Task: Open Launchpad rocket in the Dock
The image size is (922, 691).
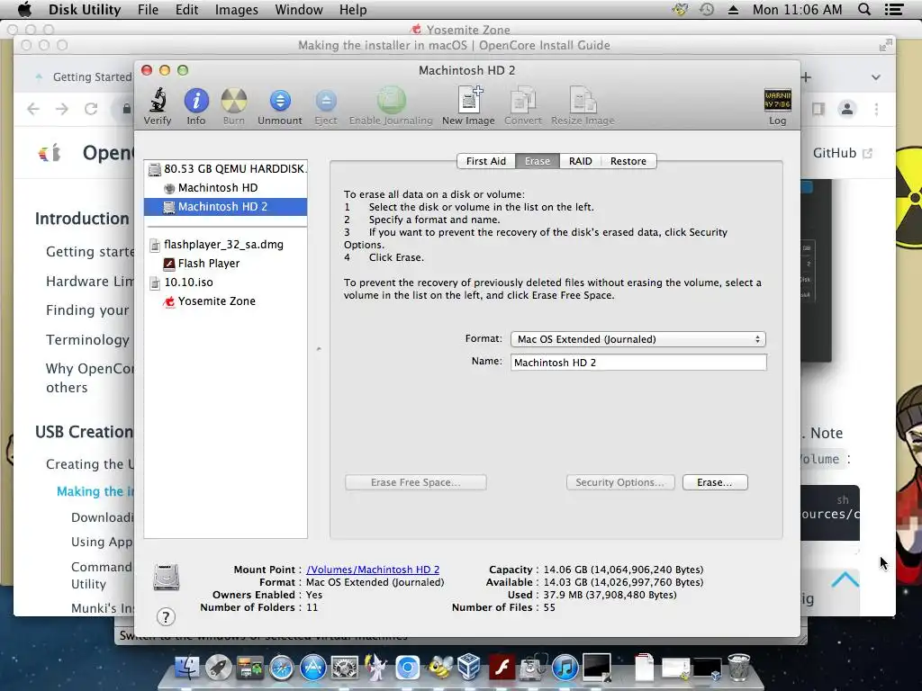Action: click(218, 669)
